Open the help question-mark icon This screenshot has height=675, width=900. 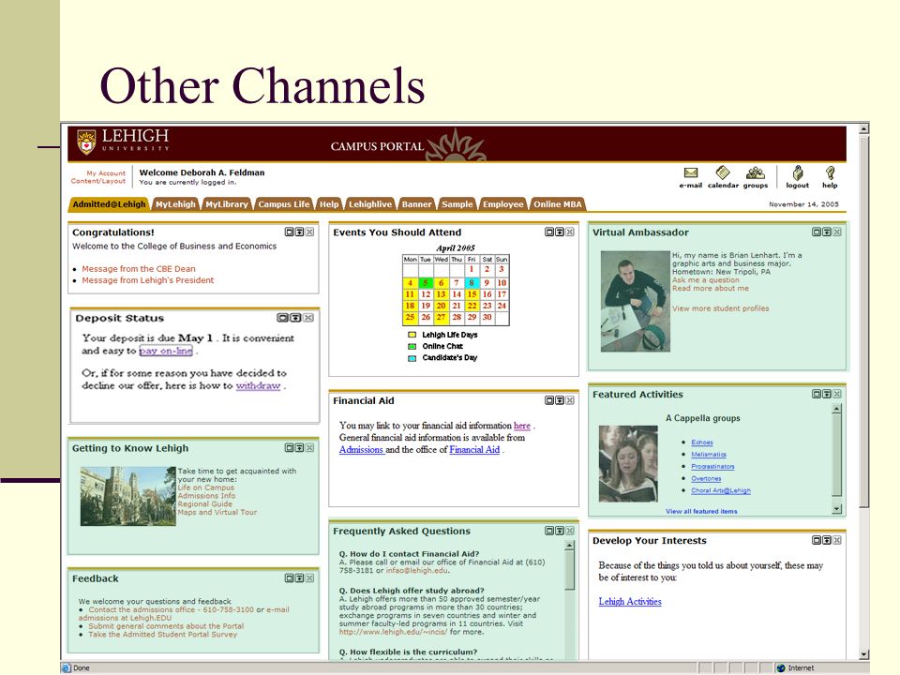click(830, 172)
